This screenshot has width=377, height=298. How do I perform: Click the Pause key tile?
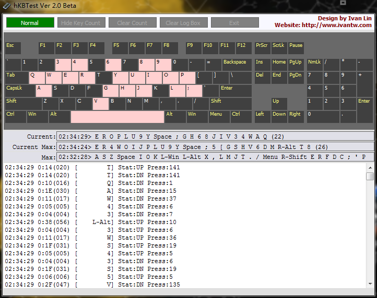pos(296,48)
